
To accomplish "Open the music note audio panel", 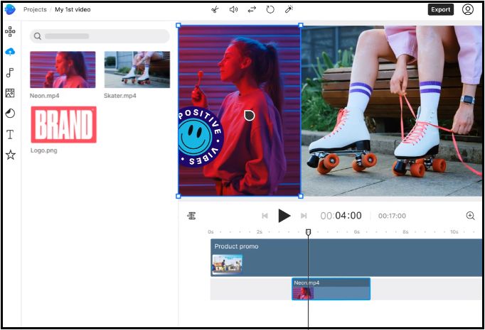I will [10, 73].
